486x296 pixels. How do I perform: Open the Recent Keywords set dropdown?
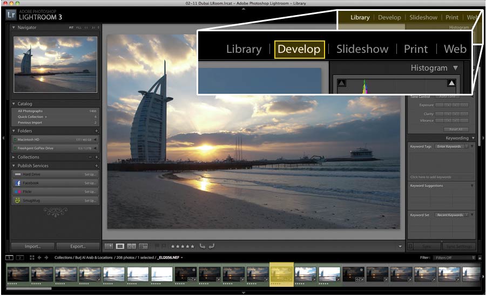(451, 215)
